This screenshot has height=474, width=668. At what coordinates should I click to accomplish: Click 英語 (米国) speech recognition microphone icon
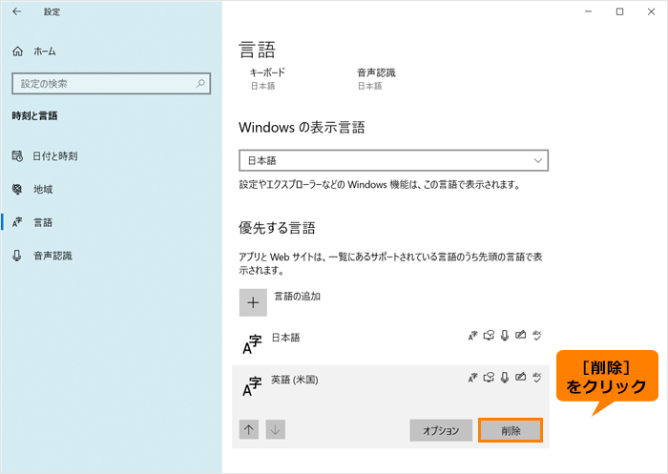pyautogui.click(x=505, y=378)
